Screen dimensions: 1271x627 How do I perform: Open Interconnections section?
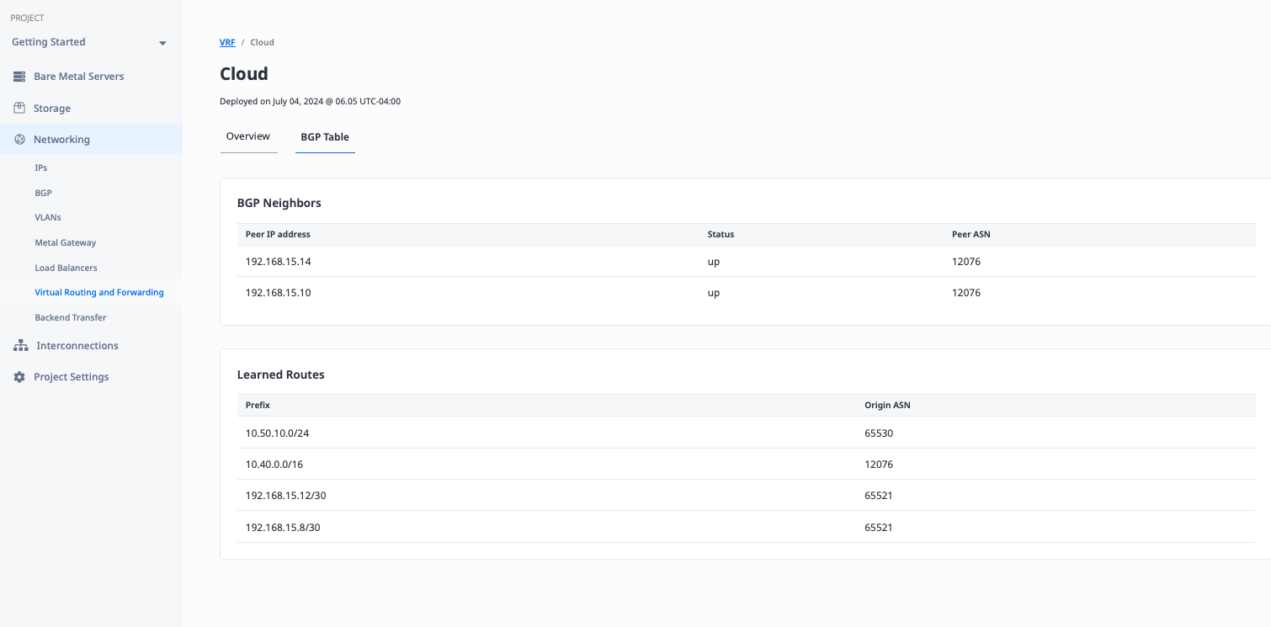click(77, 346)
